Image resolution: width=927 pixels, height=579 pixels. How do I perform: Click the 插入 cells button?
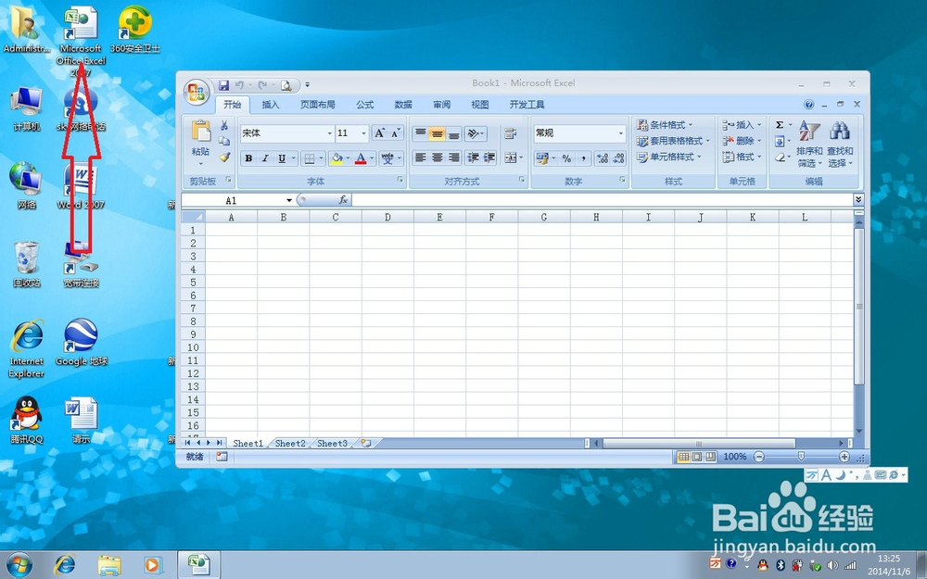point(742,125)
